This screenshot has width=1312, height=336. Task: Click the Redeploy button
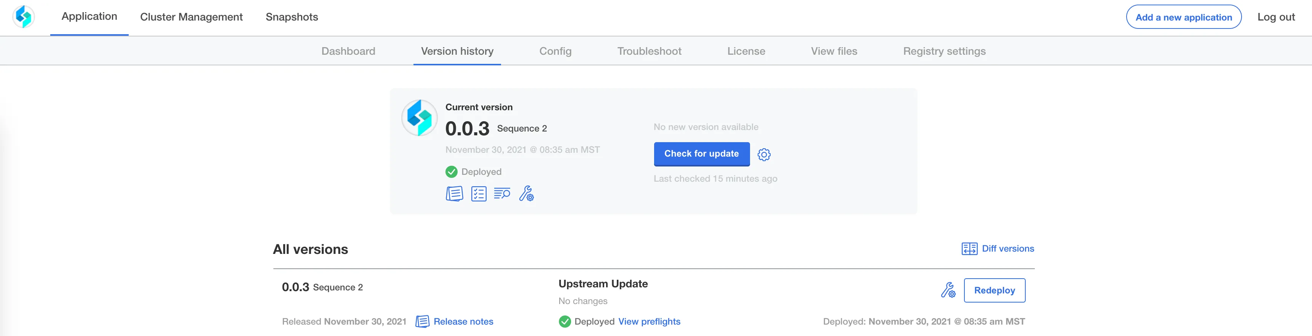coord(995,290)
